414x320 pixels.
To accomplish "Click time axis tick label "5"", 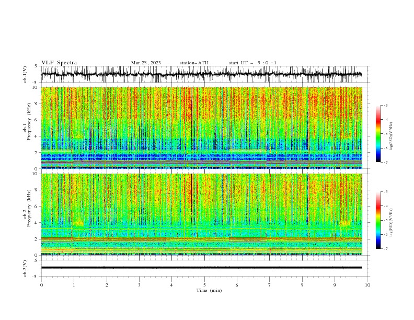I will click(x=204, y=285).
